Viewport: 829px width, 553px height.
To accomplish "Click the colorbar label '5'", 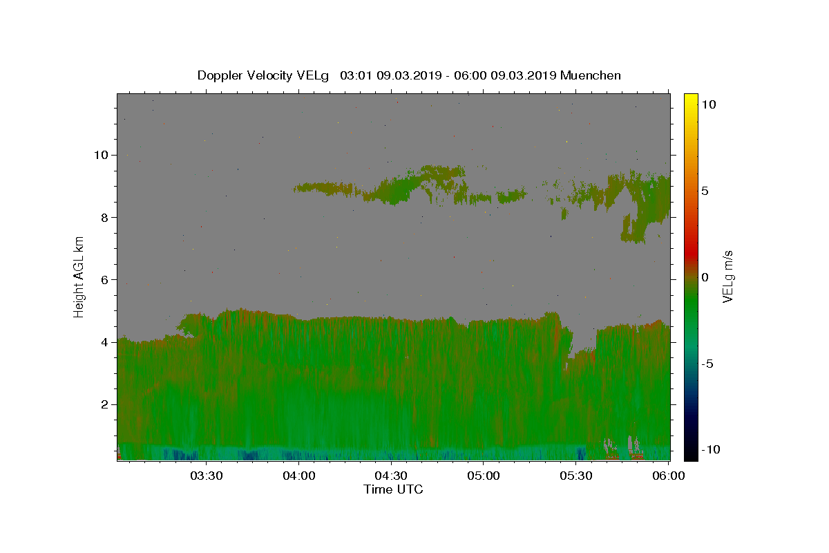I will click(705, 191).
